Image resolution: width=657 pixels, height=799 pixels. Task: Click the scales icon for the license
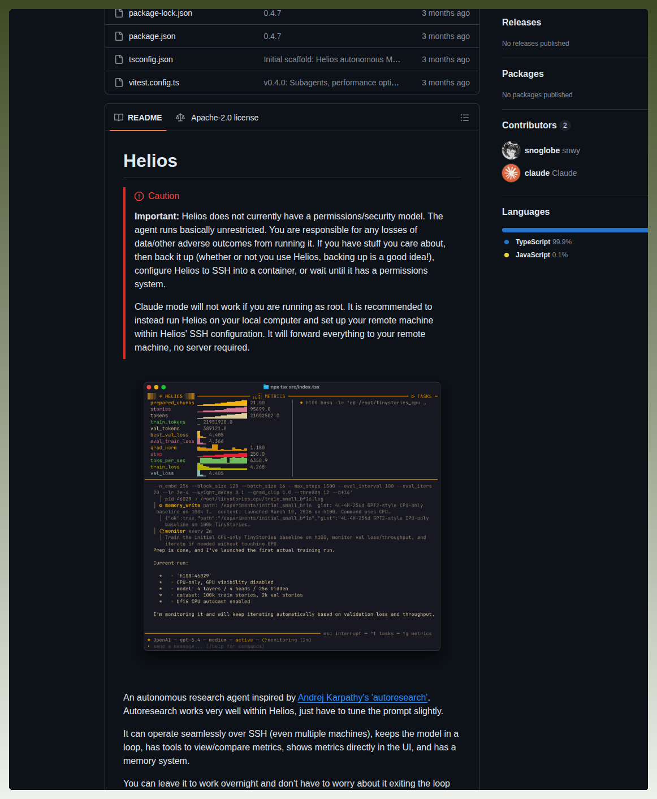180,118
